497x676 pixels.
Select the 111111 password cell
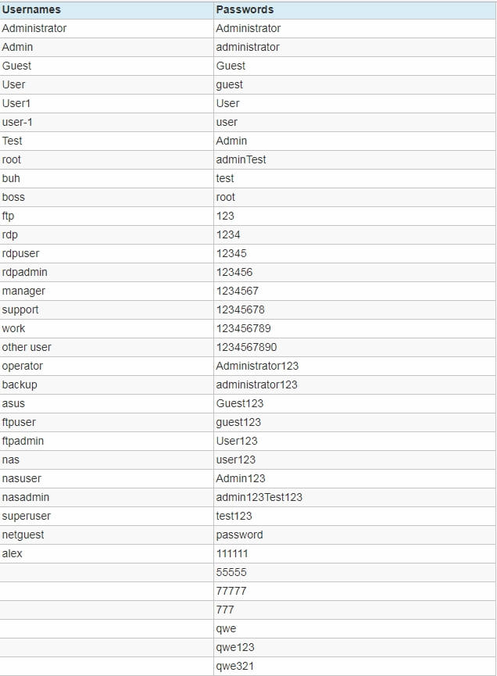(354, 553)
